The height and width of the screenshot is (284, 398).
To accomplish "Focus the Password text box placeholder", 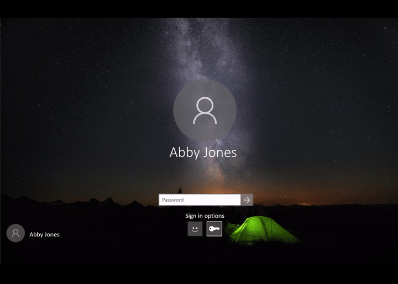I will coord(174,200).
